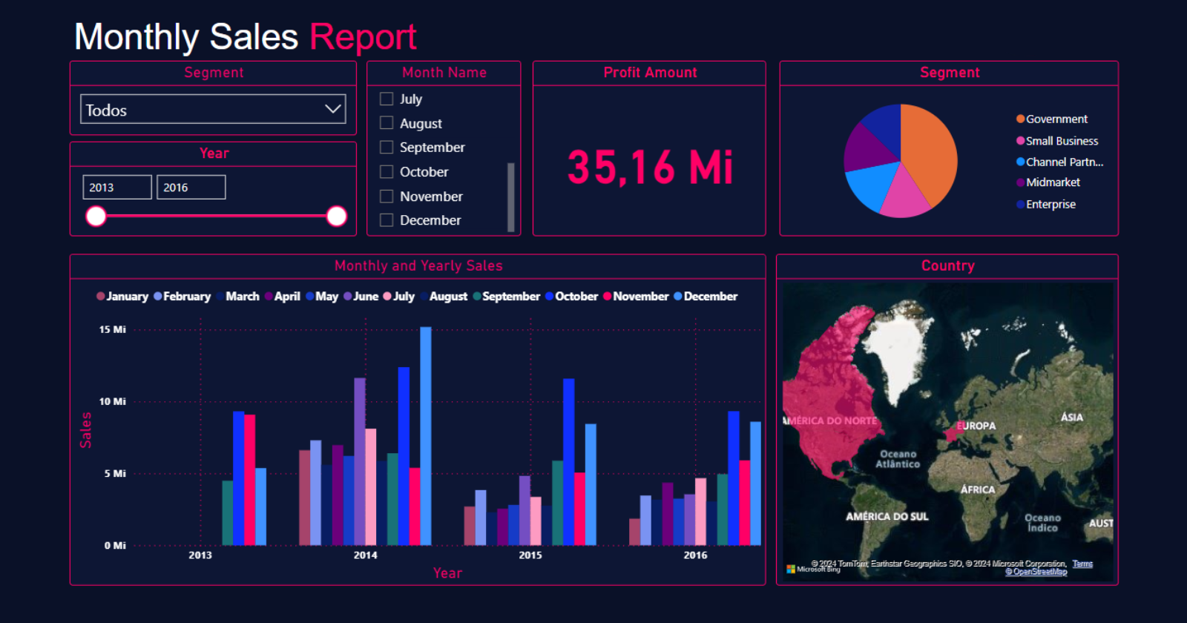Select the November month checkbox
Viewport: 1187px width, 623px height.
pos(387,197)
